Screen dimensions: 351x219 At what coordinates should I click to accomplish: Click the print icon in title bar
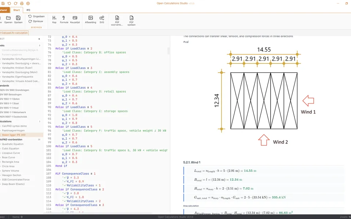coord(22,3)
